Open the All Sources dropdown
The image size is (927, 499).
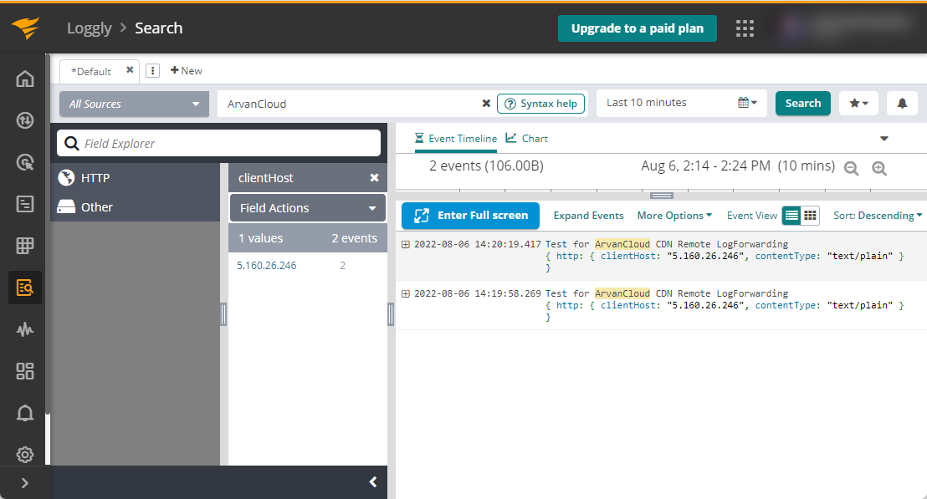point(134,104)
